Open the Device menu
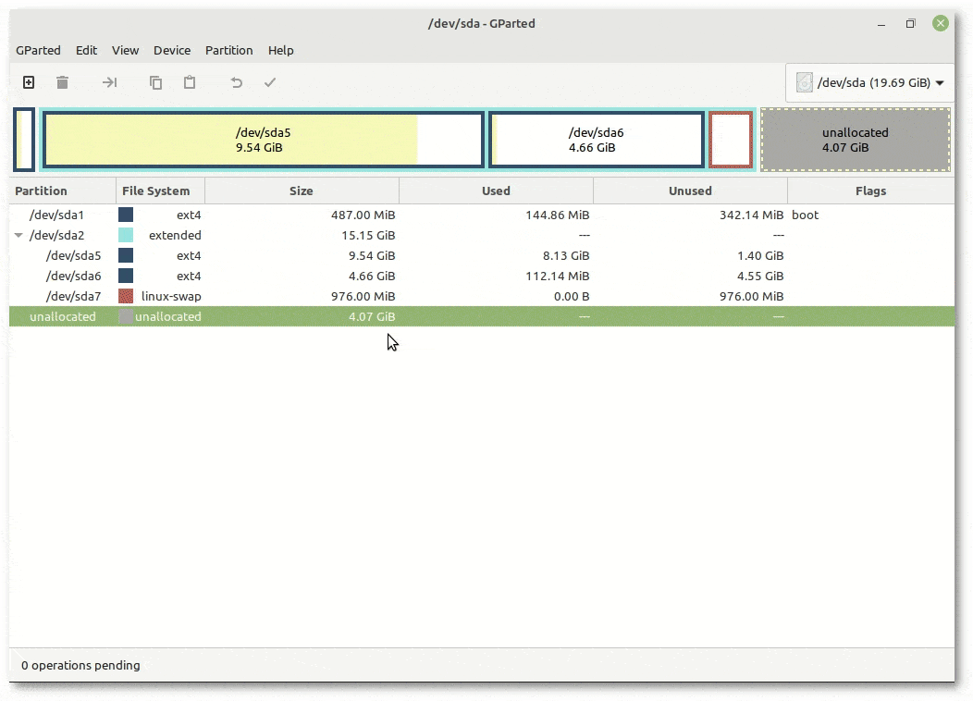The height and width of the screenshot is (701, 973). pyautogui.click(x=172, y=50)
